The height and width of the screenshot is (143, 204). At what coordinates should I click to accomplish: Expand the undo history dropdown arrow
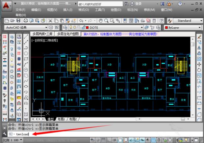(86, 20)
